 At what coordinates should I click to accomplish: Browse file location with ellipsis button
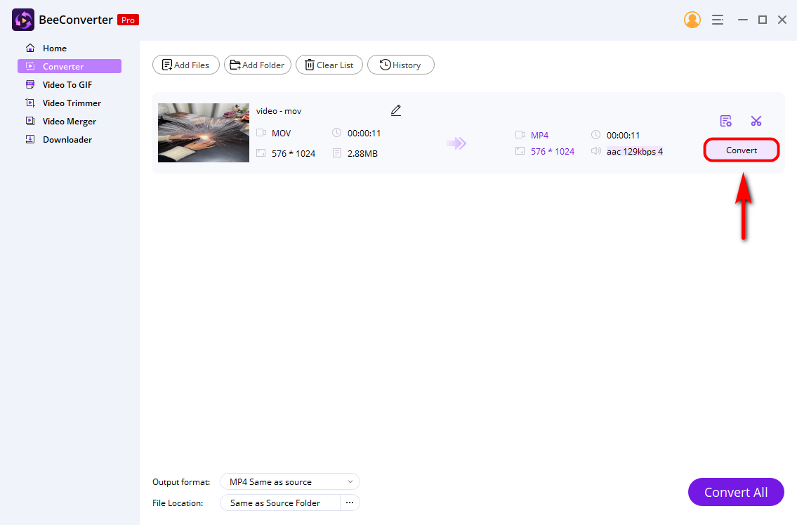point(350,503)
